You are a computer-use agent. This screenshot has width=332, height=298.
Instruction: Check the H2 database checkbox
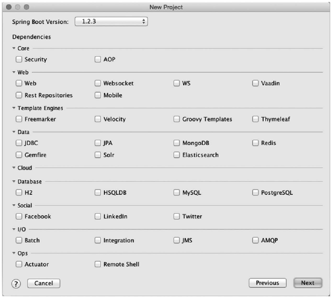19,192
